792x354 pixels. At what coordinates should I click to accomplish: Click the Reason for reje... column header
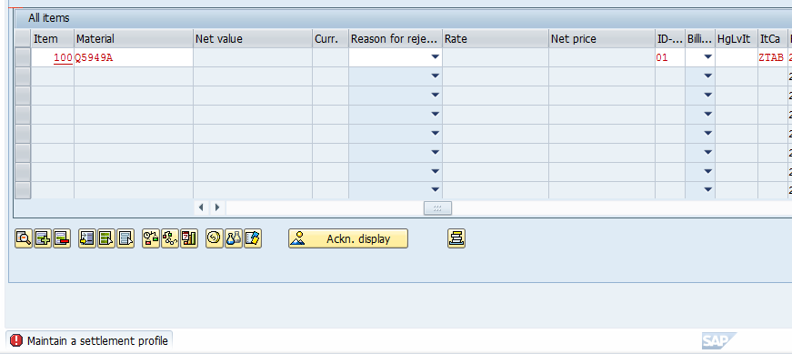(x=396, y=38)
